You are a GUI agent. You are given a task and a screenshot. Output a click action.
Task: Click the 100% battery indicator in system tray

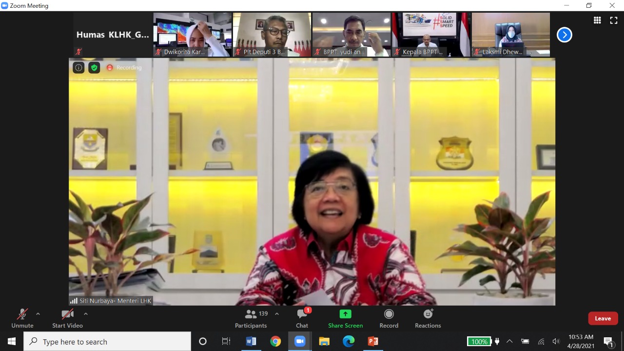coord(479,341)
